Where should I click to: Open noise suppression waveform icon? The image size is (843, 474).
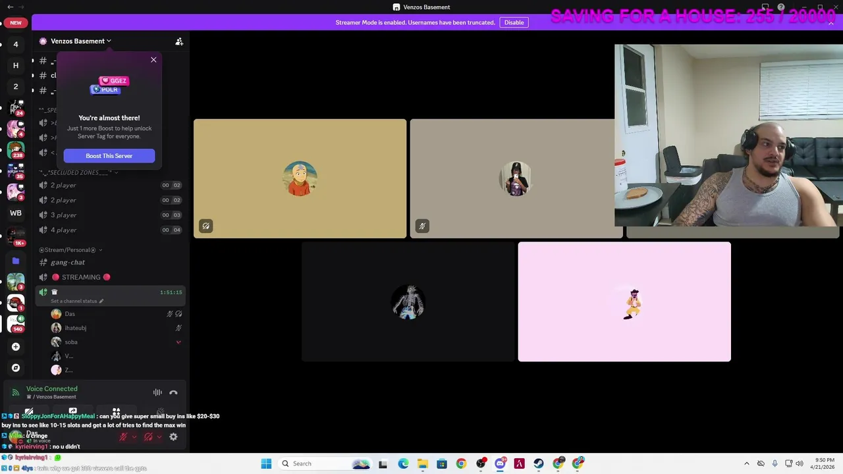(x=157, y=392)
